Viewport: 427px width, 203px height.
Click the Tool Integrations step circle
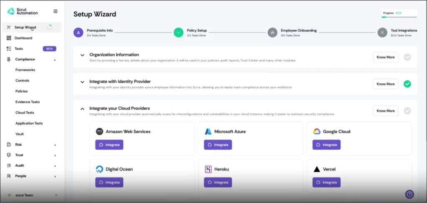click(382, 33)
